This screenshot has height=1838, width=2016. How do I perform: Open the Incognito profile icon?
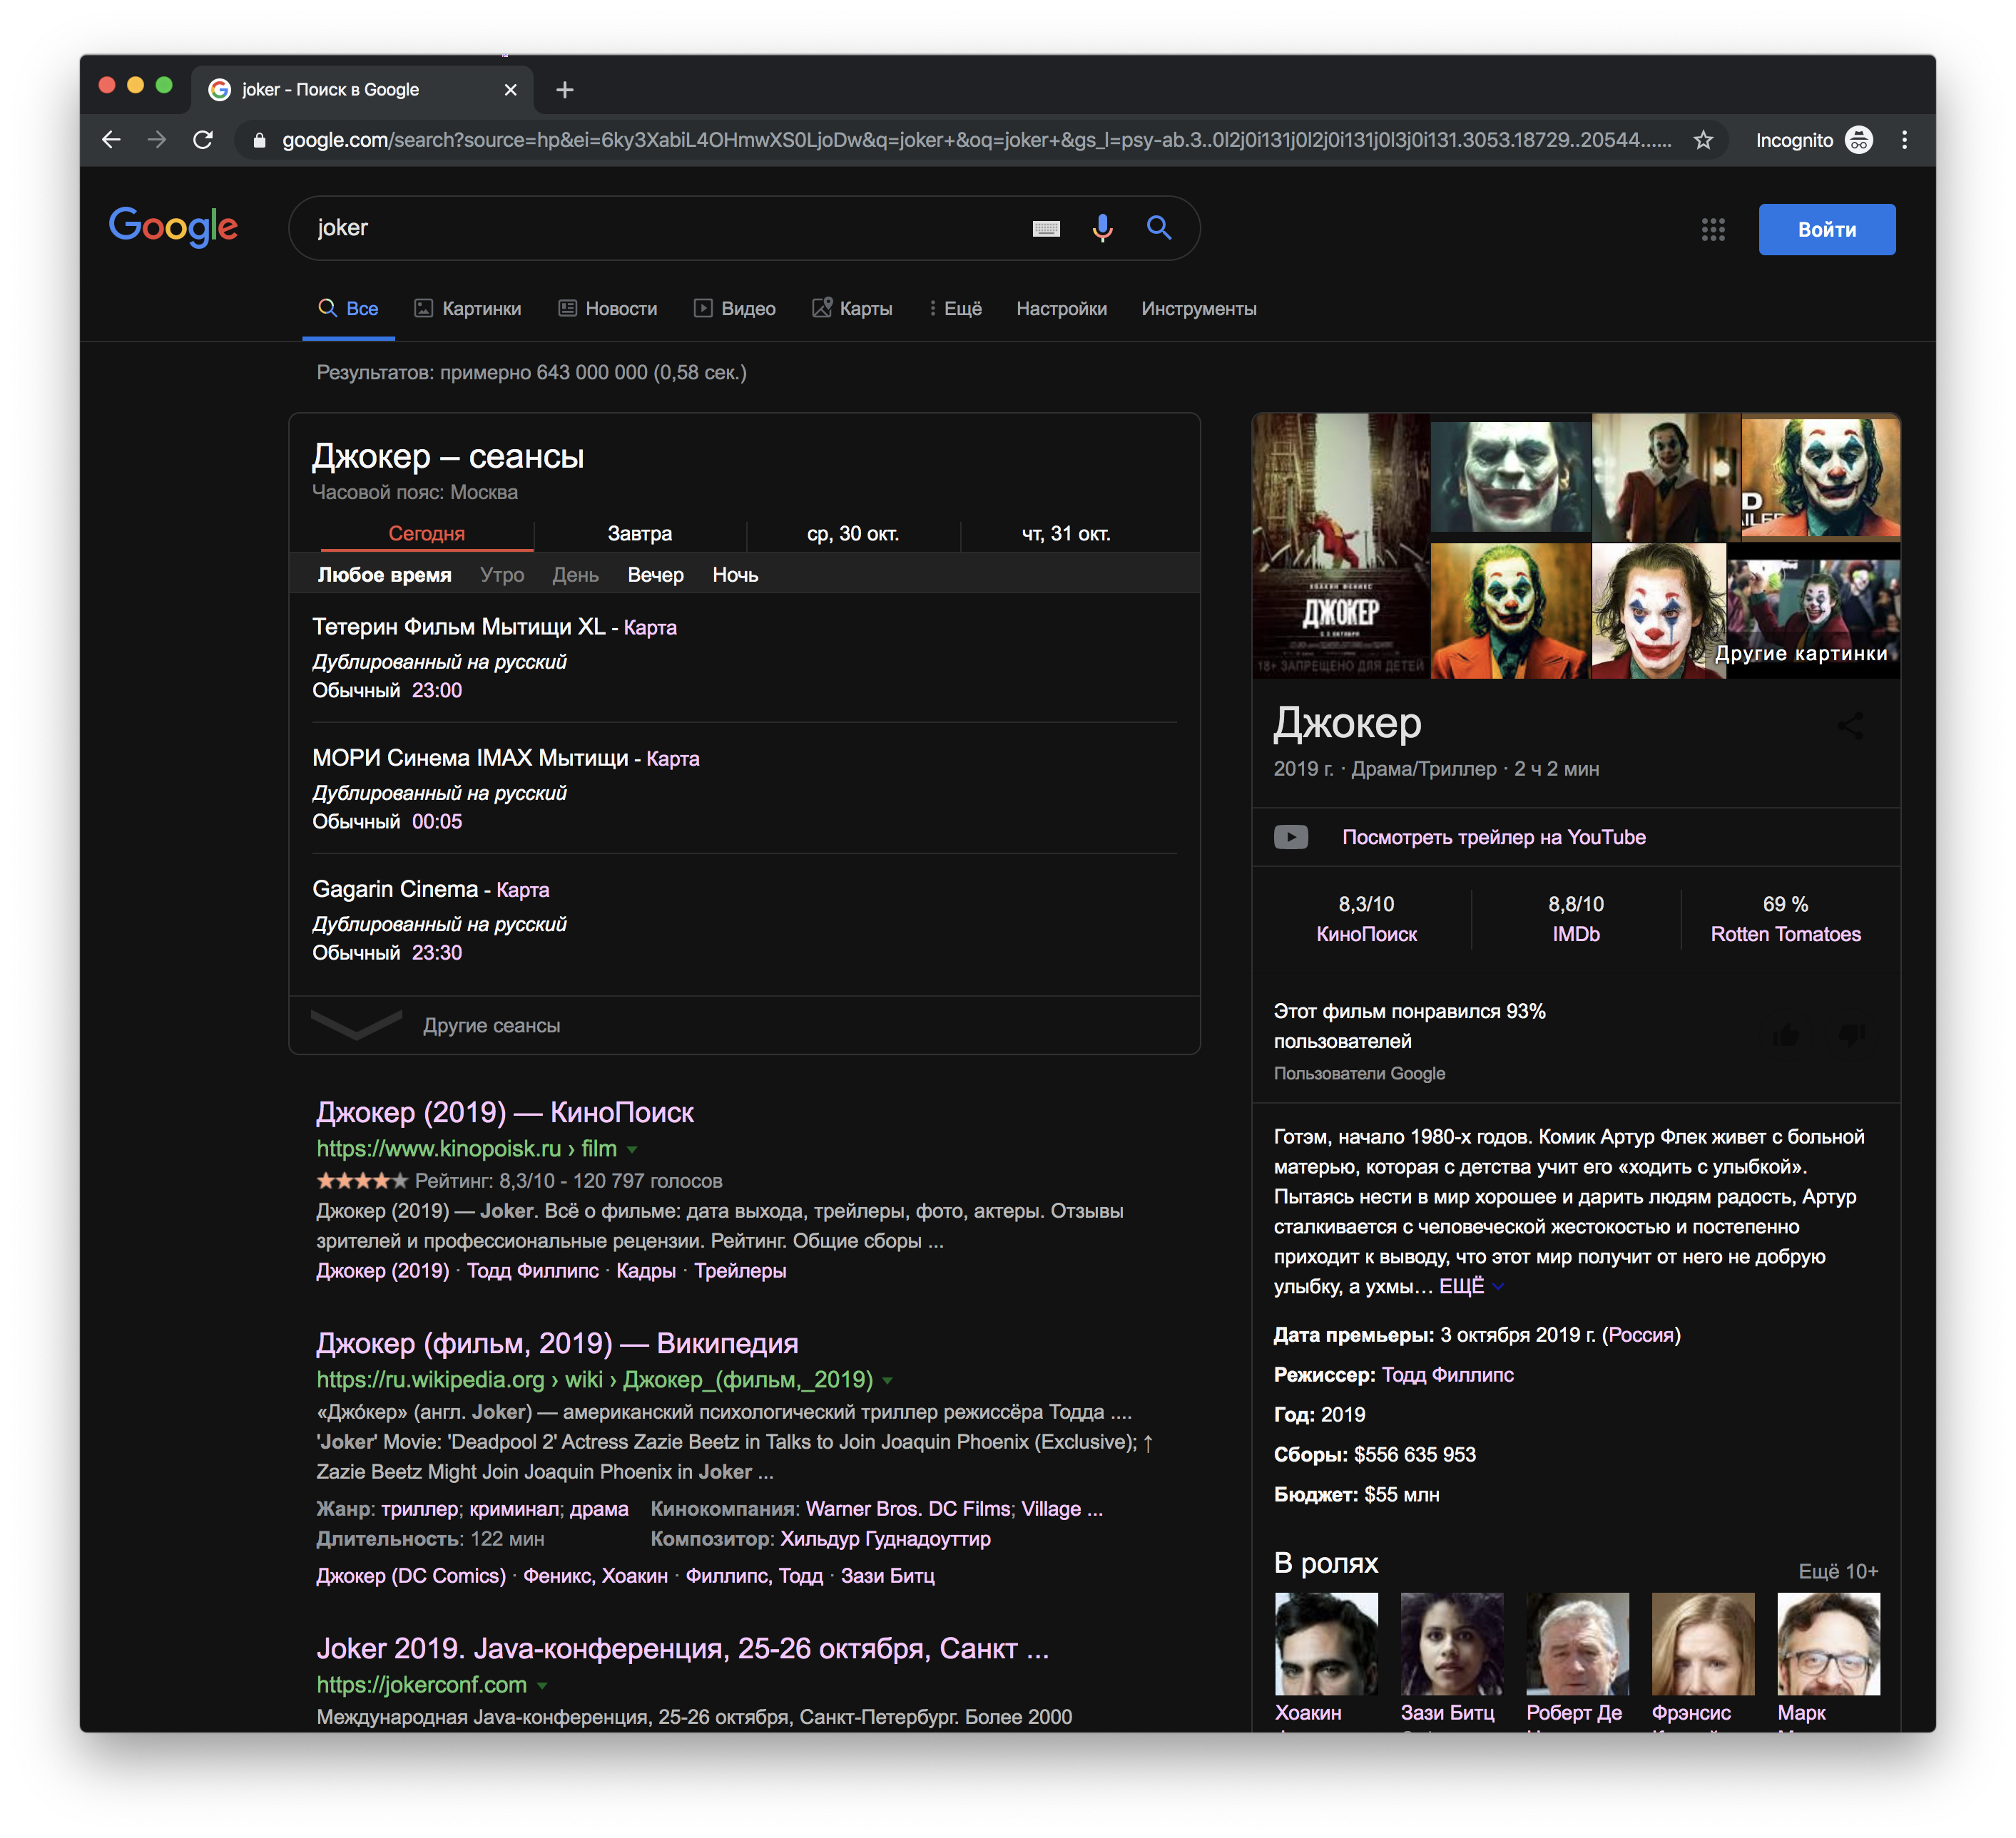[x=1858, y=140]
